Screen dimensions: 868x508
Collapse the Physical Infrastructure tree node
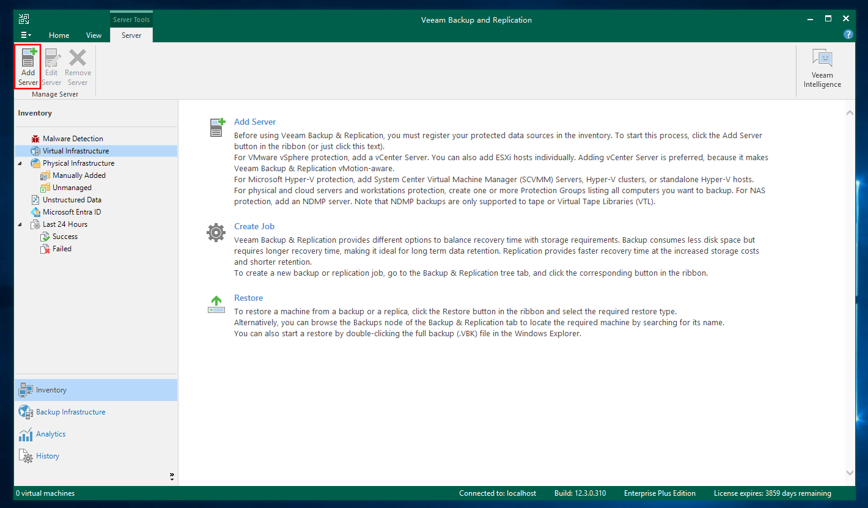[x=20, y=163]
